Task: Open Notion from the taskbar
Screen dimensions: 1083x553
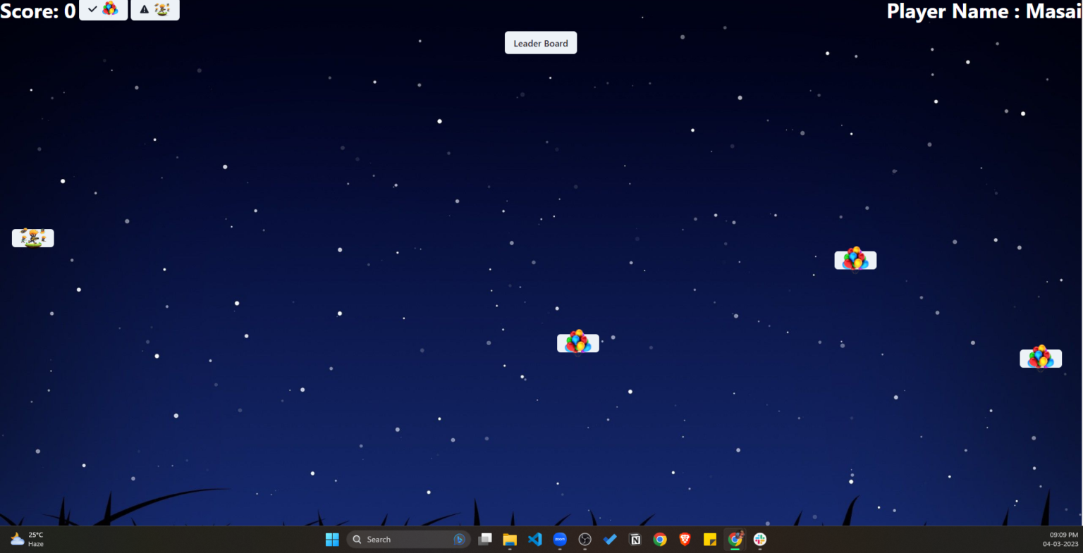Action: (x=635, y=539)
